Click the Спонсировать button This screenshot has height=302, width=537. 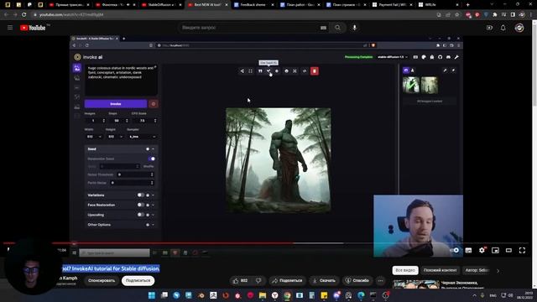pos(102,280)
